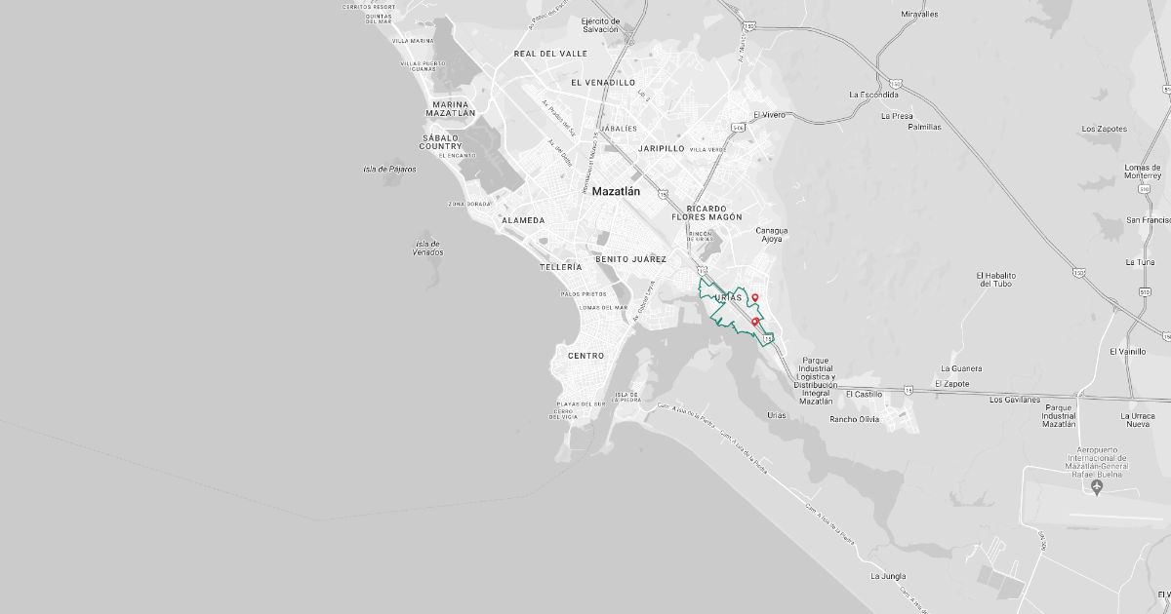This screenshot has height=614, width=1171.
Task: Click the El Vainillo label
Action: pyautogui.click(x=1128, y=351)
